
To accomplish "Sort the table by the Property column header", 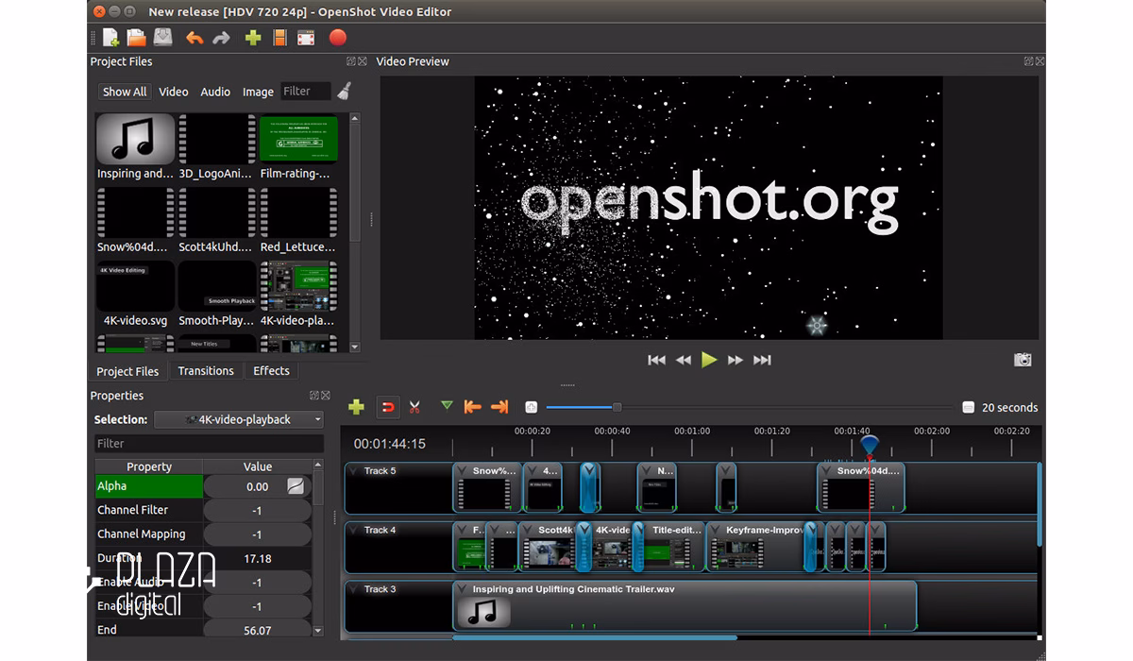I will (x=149, y=466).
